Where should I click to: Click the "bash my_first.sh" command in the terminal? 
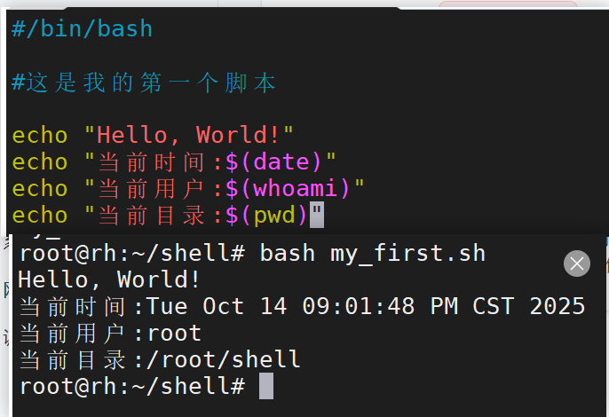373,253
